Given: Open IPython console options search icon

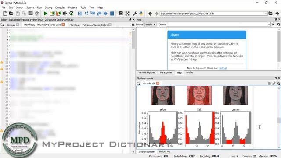Looking at the screenshot, I should (279, 83).
